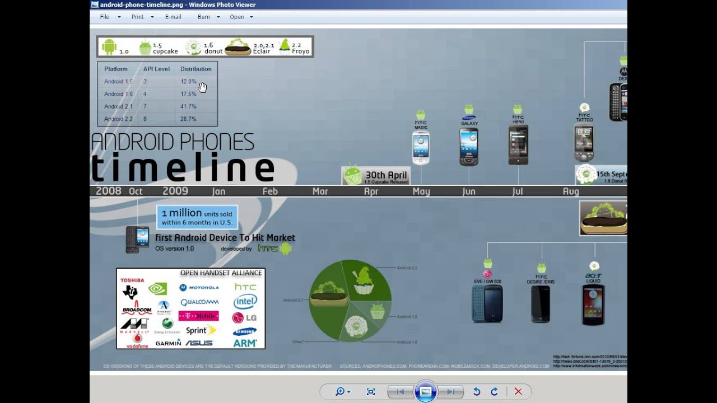
Task: Open the File menu
Action: (110, 17)
